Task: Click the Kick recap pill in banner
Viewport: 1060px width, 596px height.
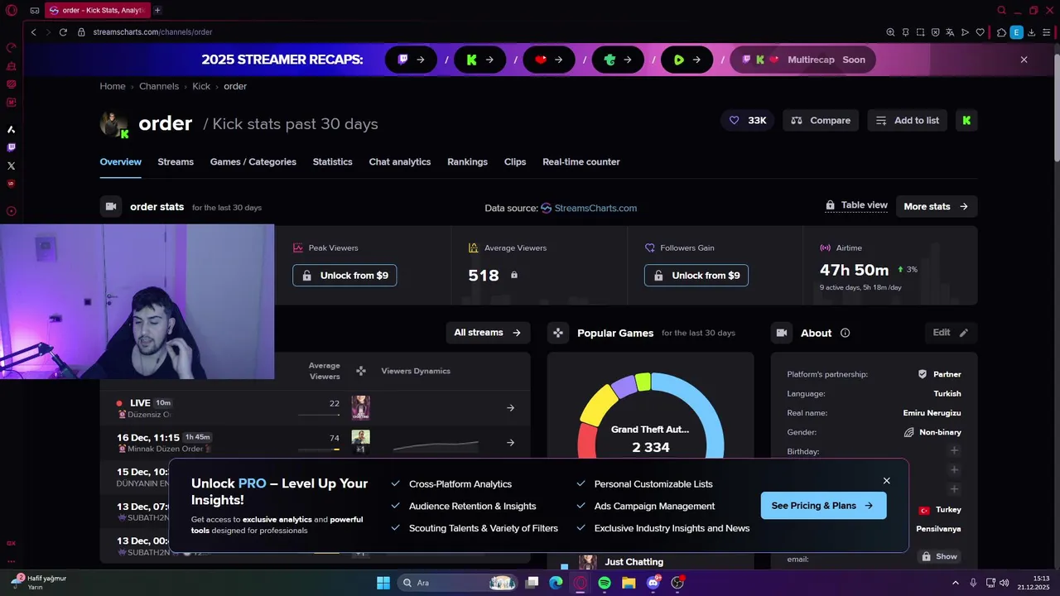Action: pos(480,60)
